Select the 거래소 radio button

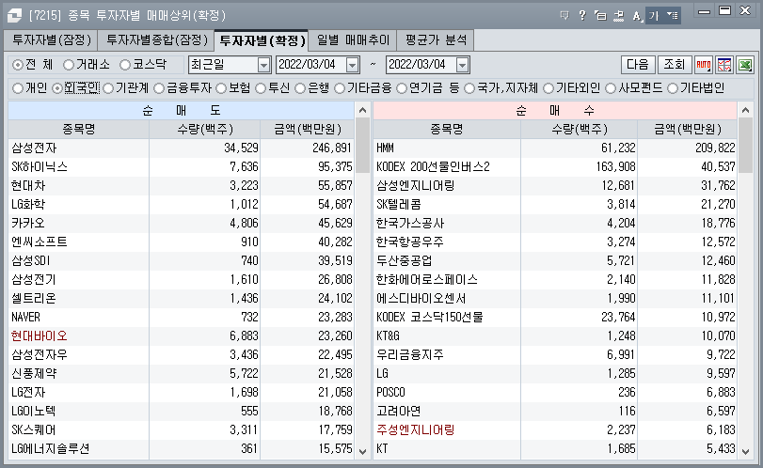click(x=69, y=65)
